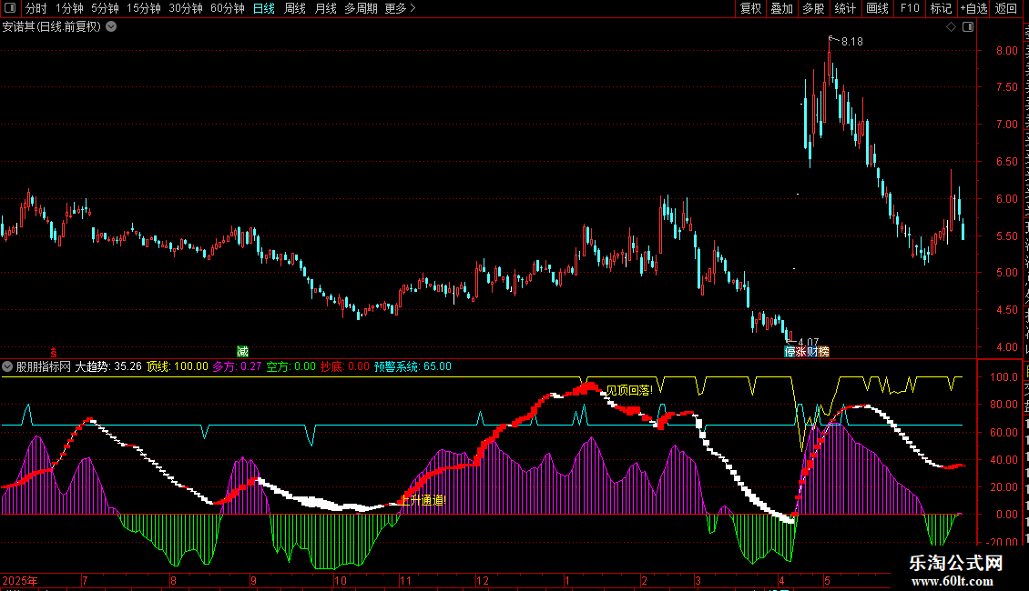Switch to 5分钟 period
The width and height of the screenshot is (1029, 591).
105,8
